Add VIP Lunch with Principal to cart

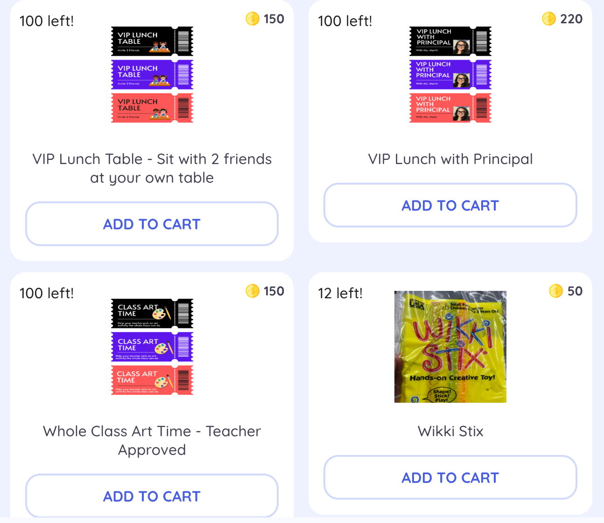click(450, 206)
